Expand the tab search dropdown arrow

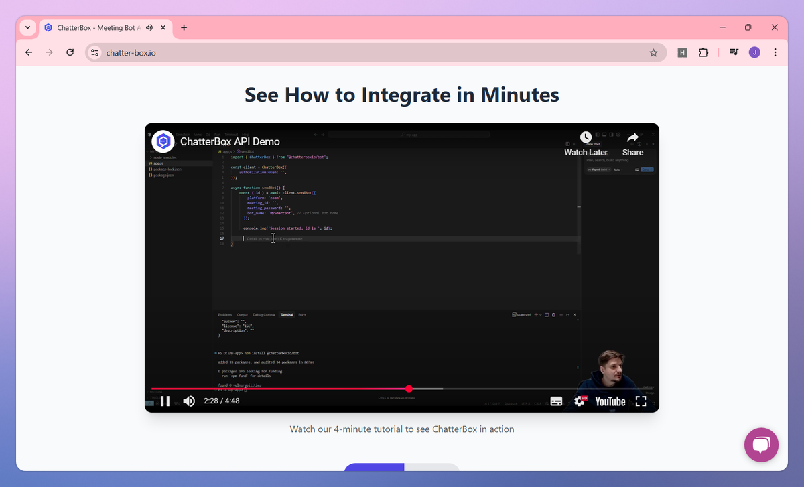pyautogui.click(x=27, y=27)
